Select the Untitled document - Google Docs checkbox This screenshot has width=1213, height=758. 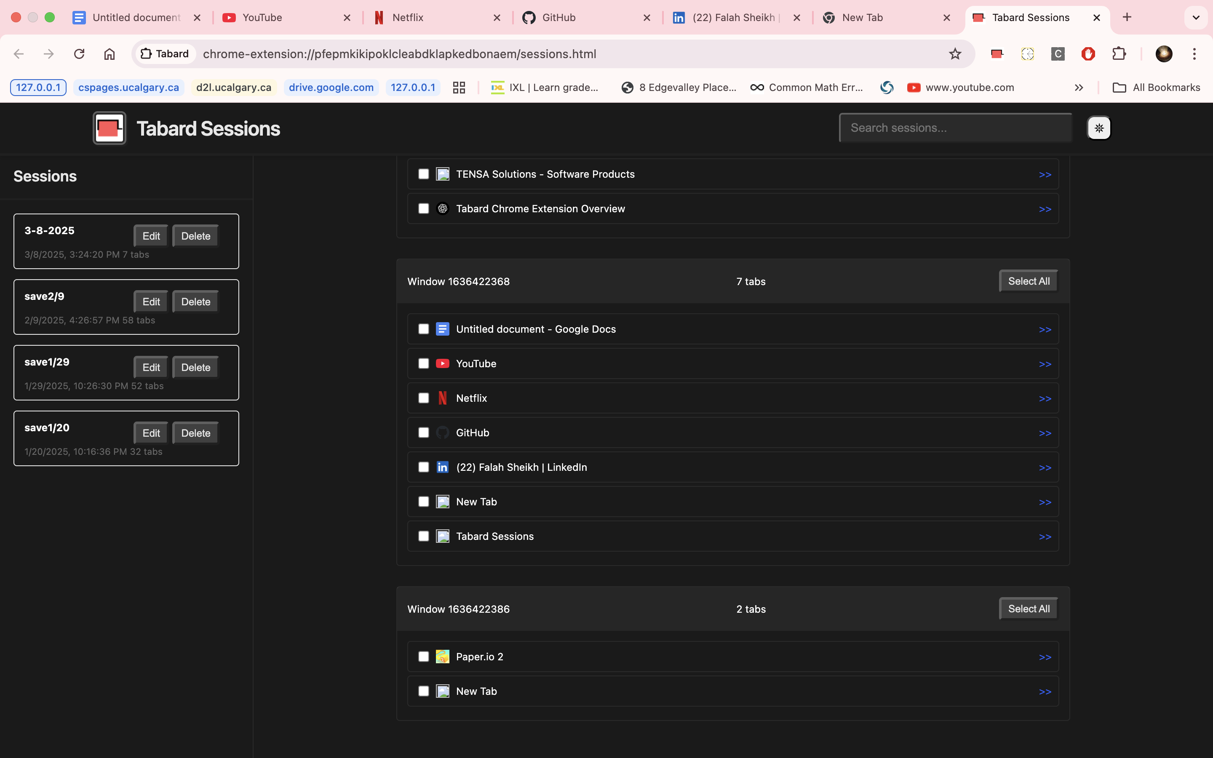pos(424,329)
